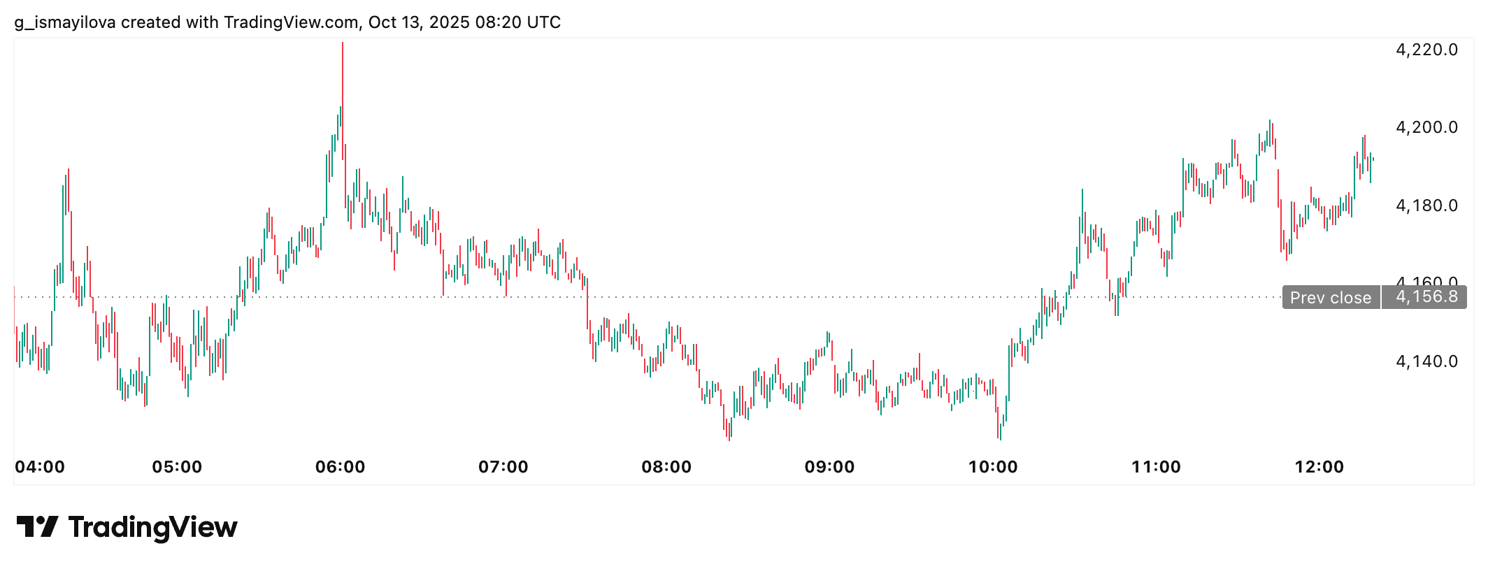Screen dimensions: 1488x569
Task: Click the tall red wick at the chart's highest peak
Action: [x=343, y=84]
